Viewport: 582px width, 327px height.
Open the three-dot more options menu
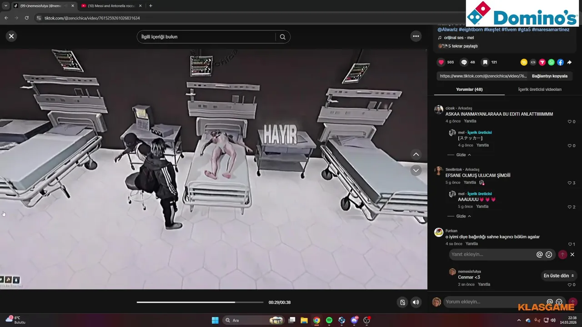click(x=416, y=36)
